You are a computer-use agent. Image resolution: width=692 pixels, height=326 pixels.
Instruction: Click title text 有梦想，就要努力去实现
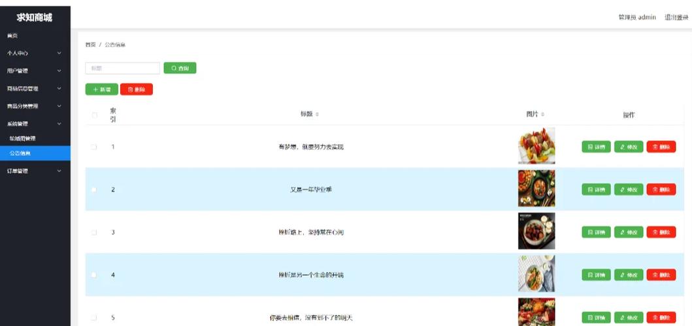pos(311,147)
